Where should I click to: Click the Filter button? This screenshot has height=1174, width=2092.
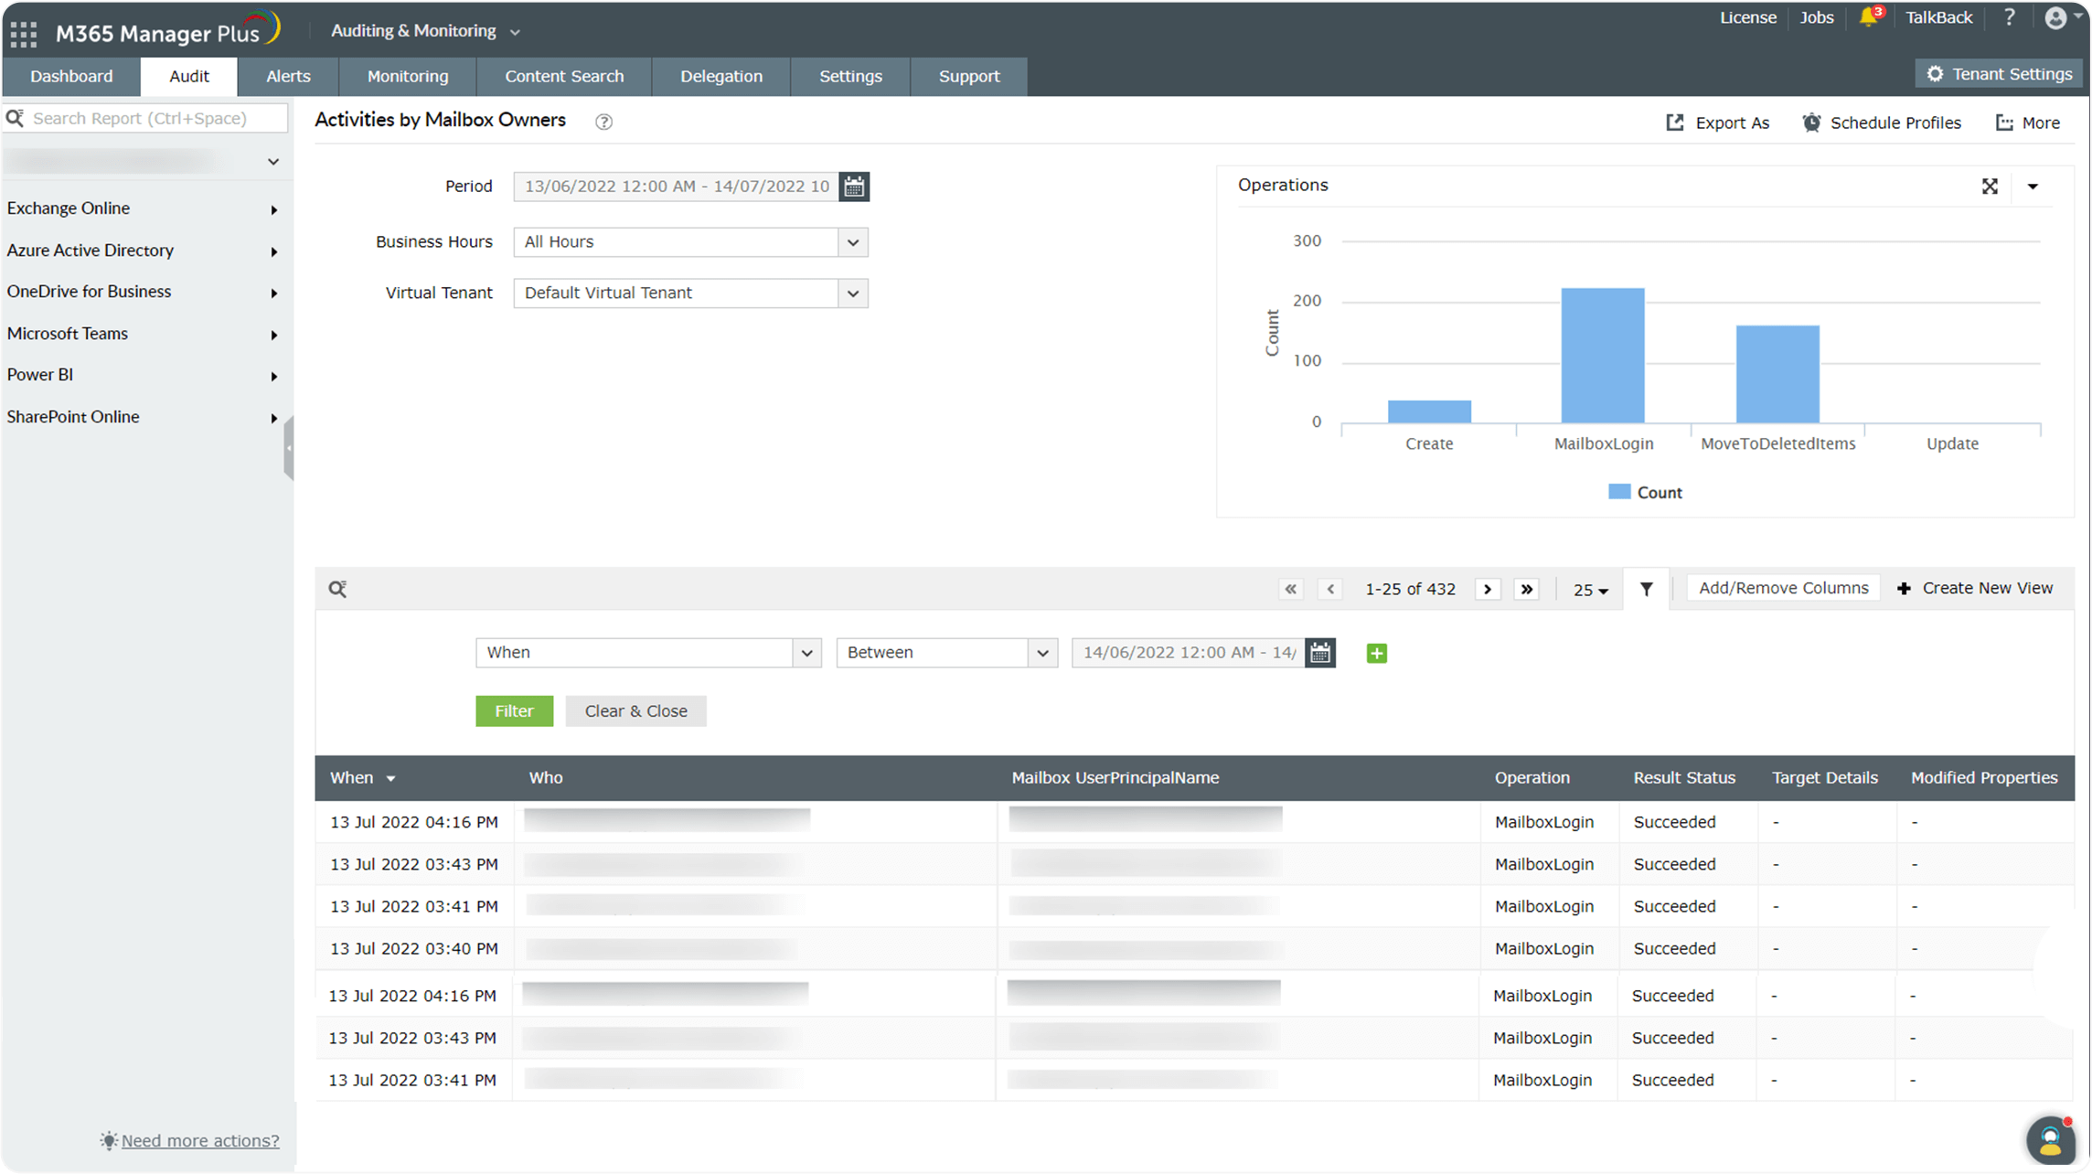[x=514, y=710]
